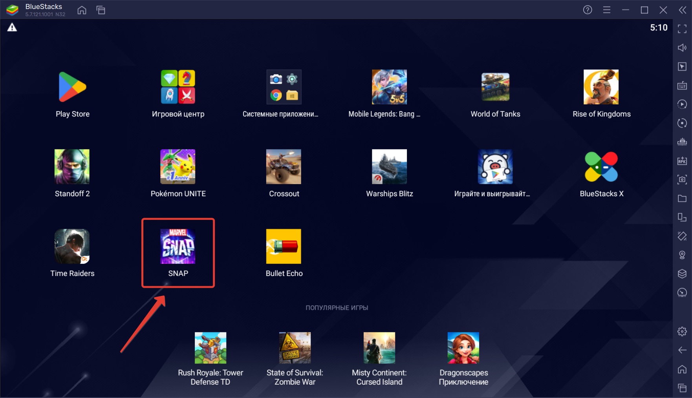Click the eco mode gauge icon

pos(682,292)
